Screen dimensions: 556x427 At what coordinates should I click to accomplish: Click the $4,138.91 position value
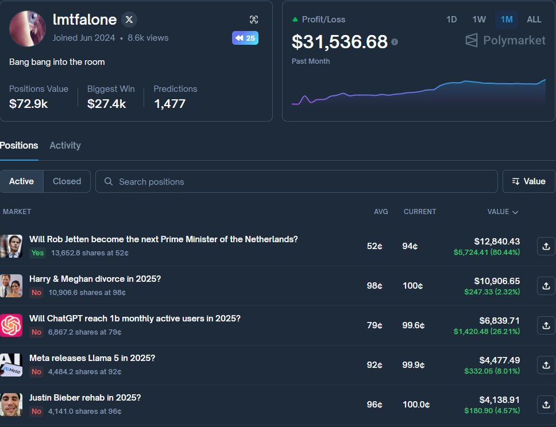click(x=499, y=400)
